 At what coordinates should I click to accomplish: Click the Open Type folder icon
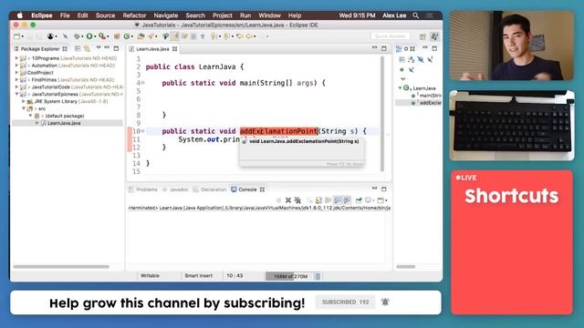click(x=141, y=36)
